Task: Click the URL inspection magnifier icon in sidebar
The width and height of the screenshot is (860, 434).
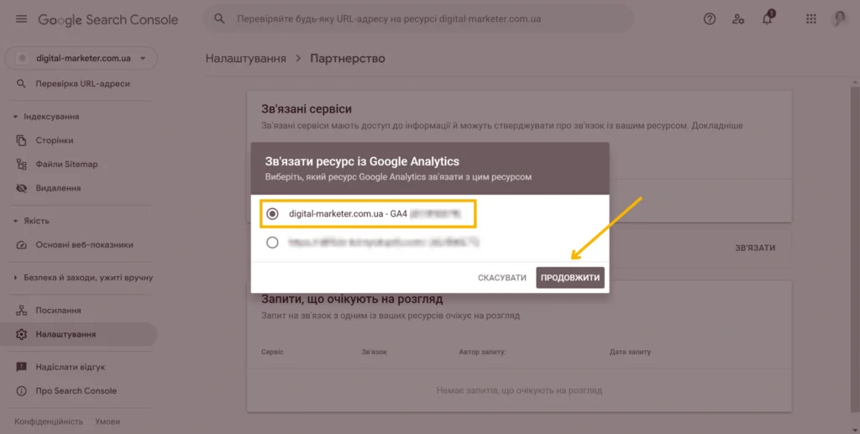Action: point(21,84)
